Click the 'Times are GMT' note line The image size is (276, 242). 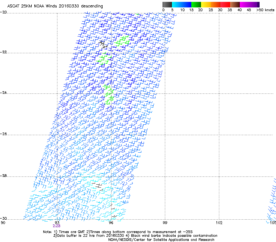click(118, 232)
